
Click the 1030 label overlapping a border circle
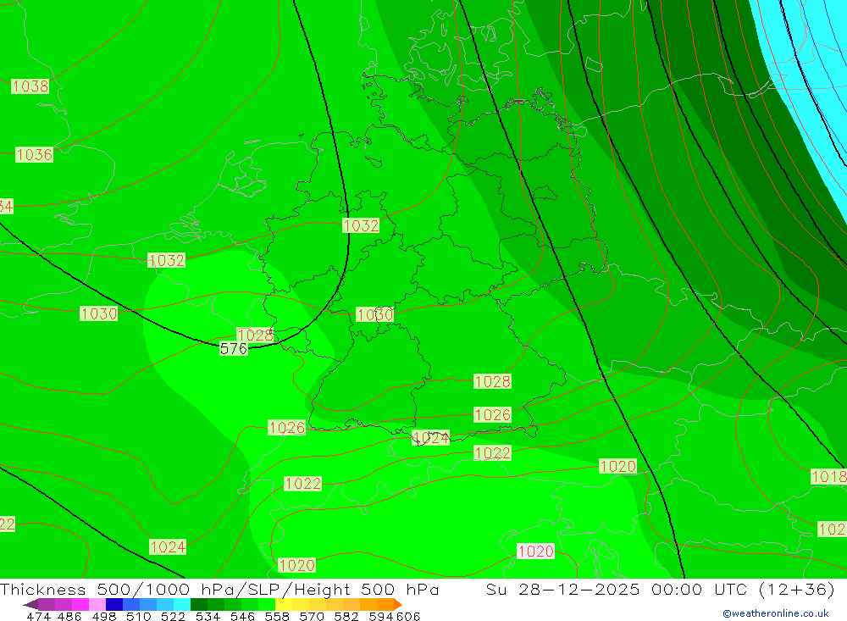pos(375,314)
